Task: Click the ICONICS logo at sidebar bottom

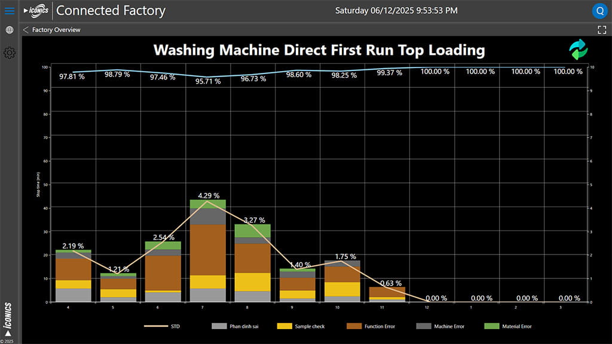Action: 8,320
